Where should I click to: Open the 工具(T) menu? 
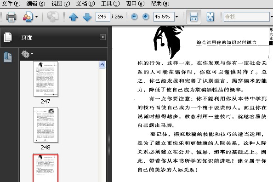point(110,4)
